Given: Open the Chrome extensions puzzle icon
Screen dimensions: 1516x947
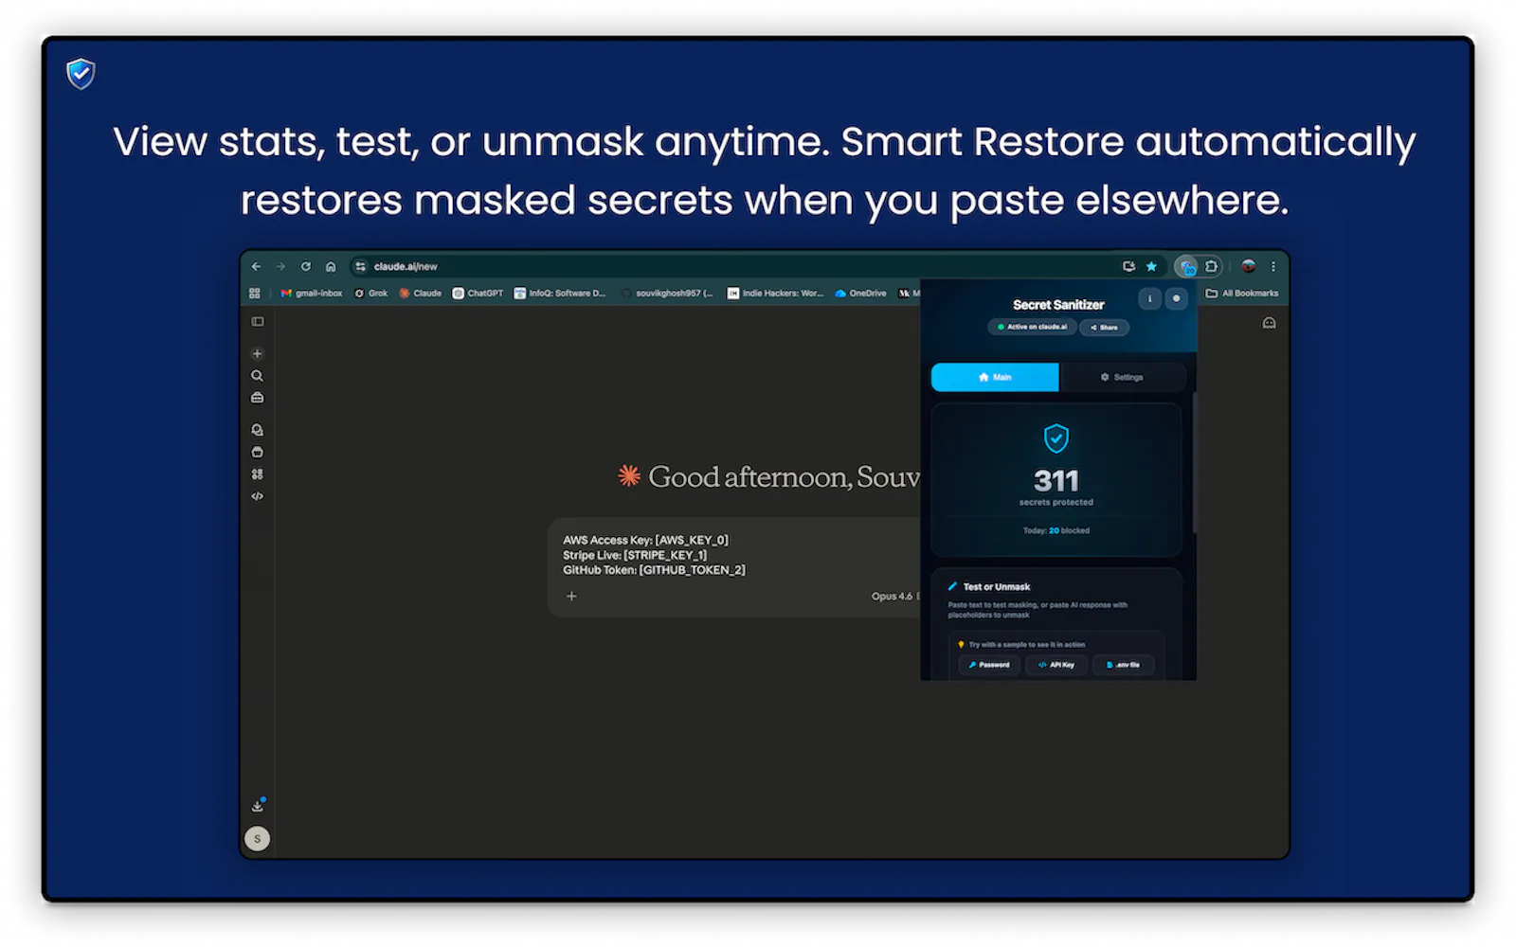Looking at the screenshot, I should [1211, 267].
